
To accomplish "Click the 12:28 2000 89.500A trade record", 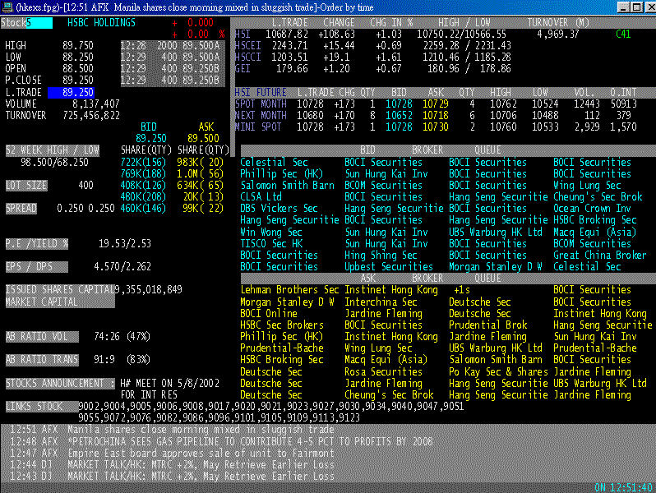I will pyautogui.click(x=170, y=45).
